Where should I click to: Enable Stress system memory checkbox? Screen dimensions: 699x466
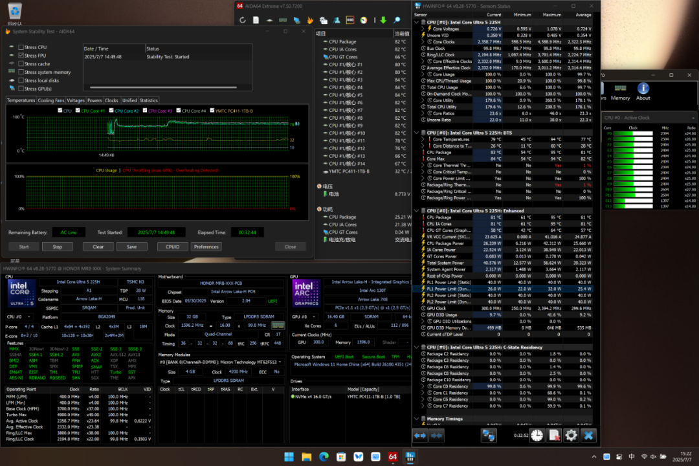21,72
